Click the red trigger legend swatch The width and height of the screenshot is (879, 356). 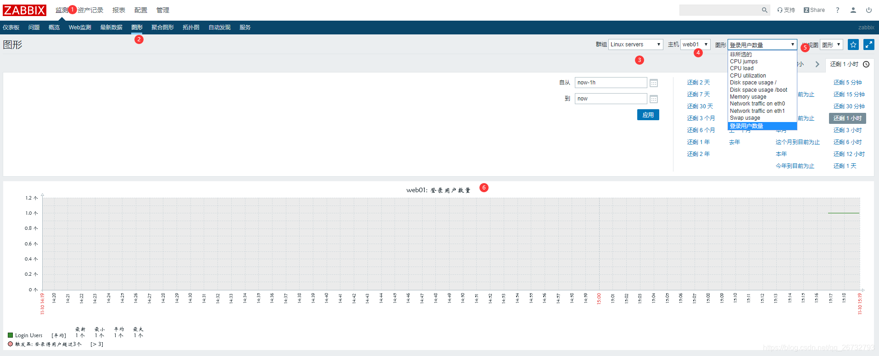11,344
